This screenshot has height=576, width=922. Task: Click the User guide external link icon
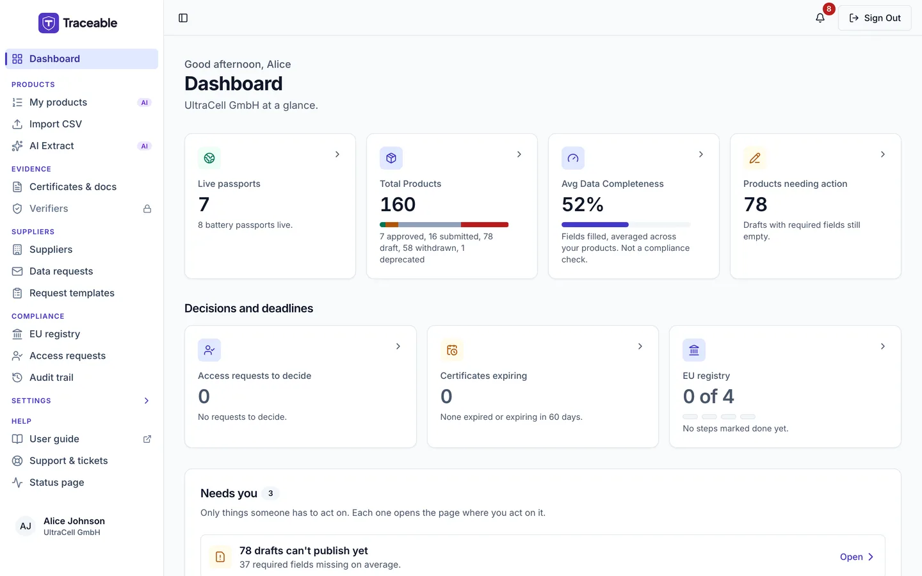[x=147, y=439]
